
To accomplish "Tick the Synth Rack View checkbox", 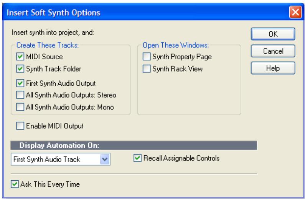I will (x=146, y=69).
